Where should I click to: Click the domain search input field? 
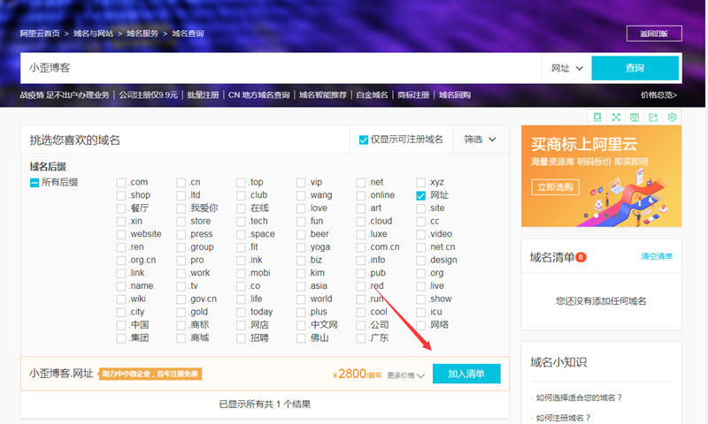tap(280, 68)
